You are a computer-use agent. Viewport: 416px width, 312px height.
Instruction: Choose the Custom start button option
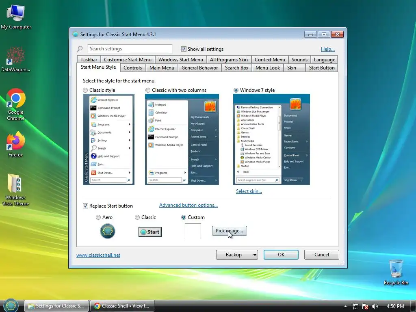tap(183, 217)
